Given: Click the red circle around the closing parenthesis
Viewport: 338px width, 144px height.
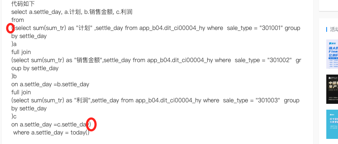Looking at the screenshot, I should [x=91, y=124].
